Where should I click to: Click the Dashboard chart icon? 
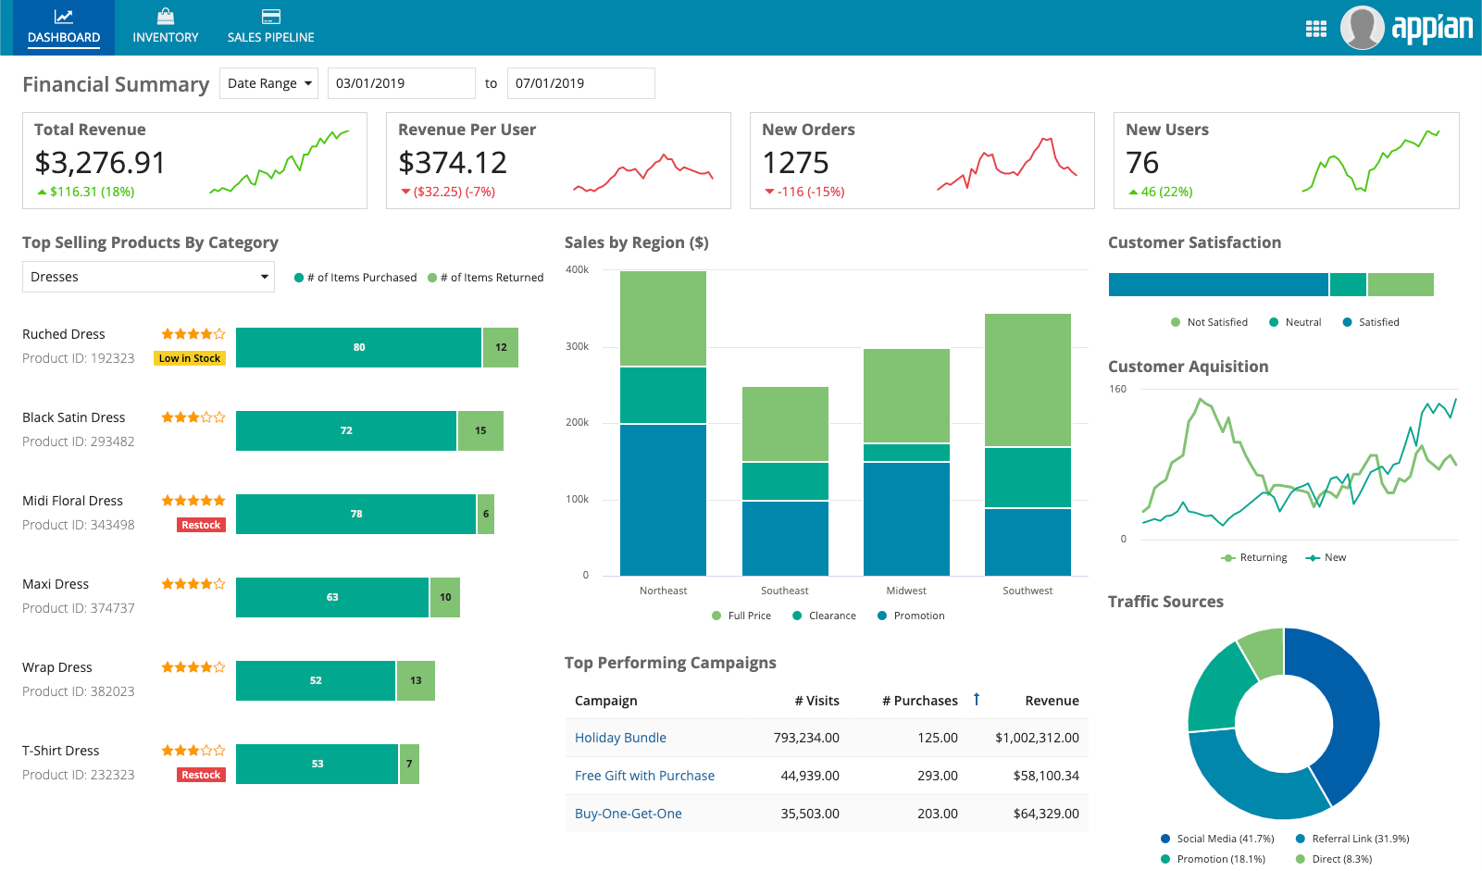(64, 17)
